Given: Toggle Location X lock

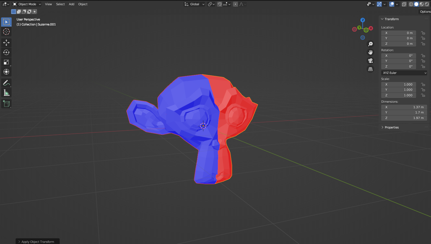Looking at the screenshot, I should click(423, 33).
